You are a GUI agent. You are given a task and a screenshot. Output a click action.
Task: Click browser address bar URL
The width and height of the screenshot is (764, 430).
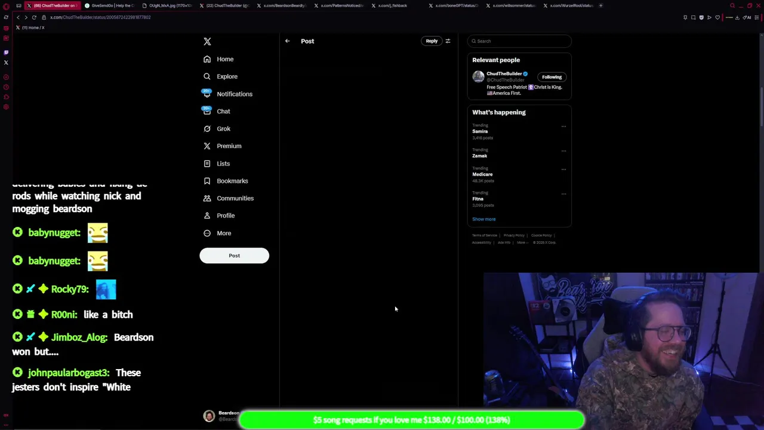100,17
